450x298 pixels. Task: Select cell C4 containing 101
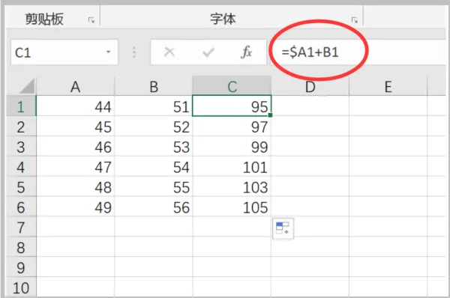point(232,166)
